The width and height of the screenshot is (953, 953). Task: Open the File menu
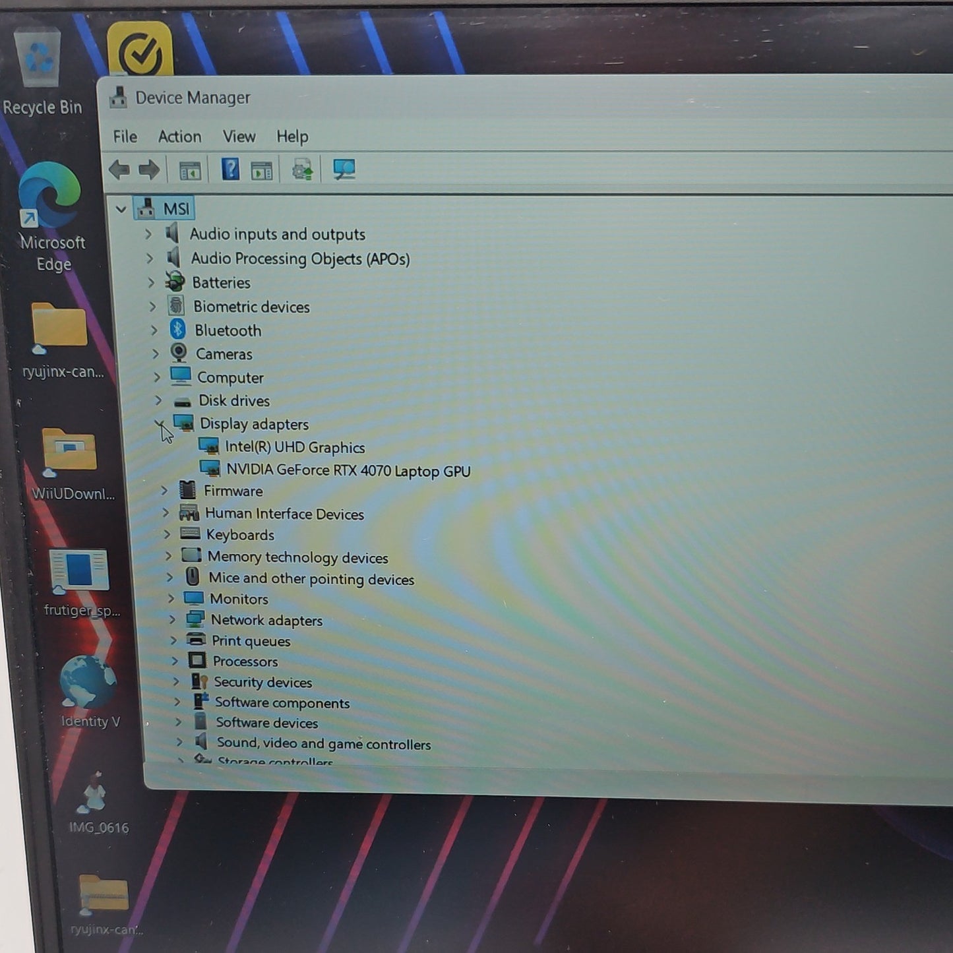click(125, 137)
